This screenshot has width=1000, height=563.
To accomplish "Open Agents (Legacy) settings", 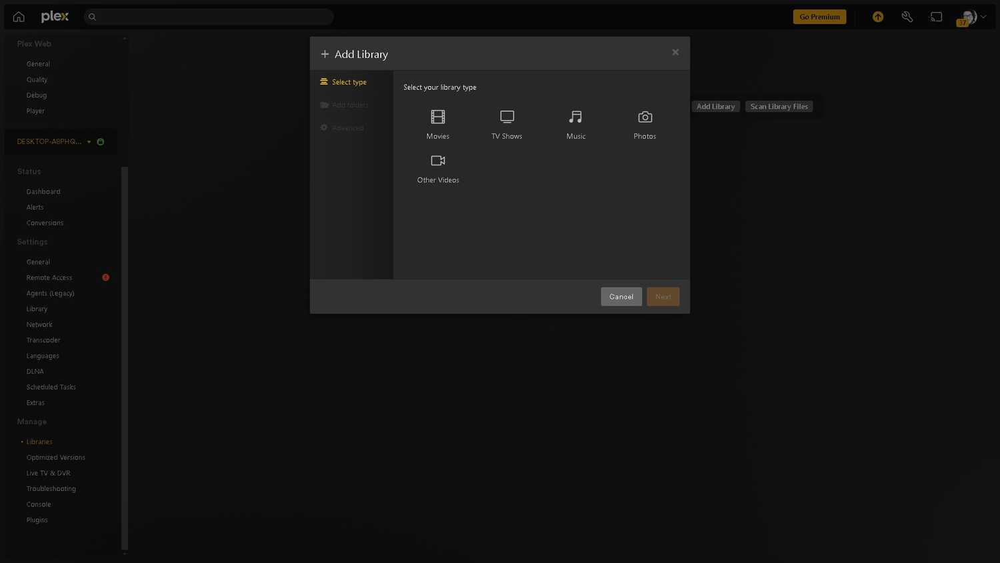I will (50, 294).
